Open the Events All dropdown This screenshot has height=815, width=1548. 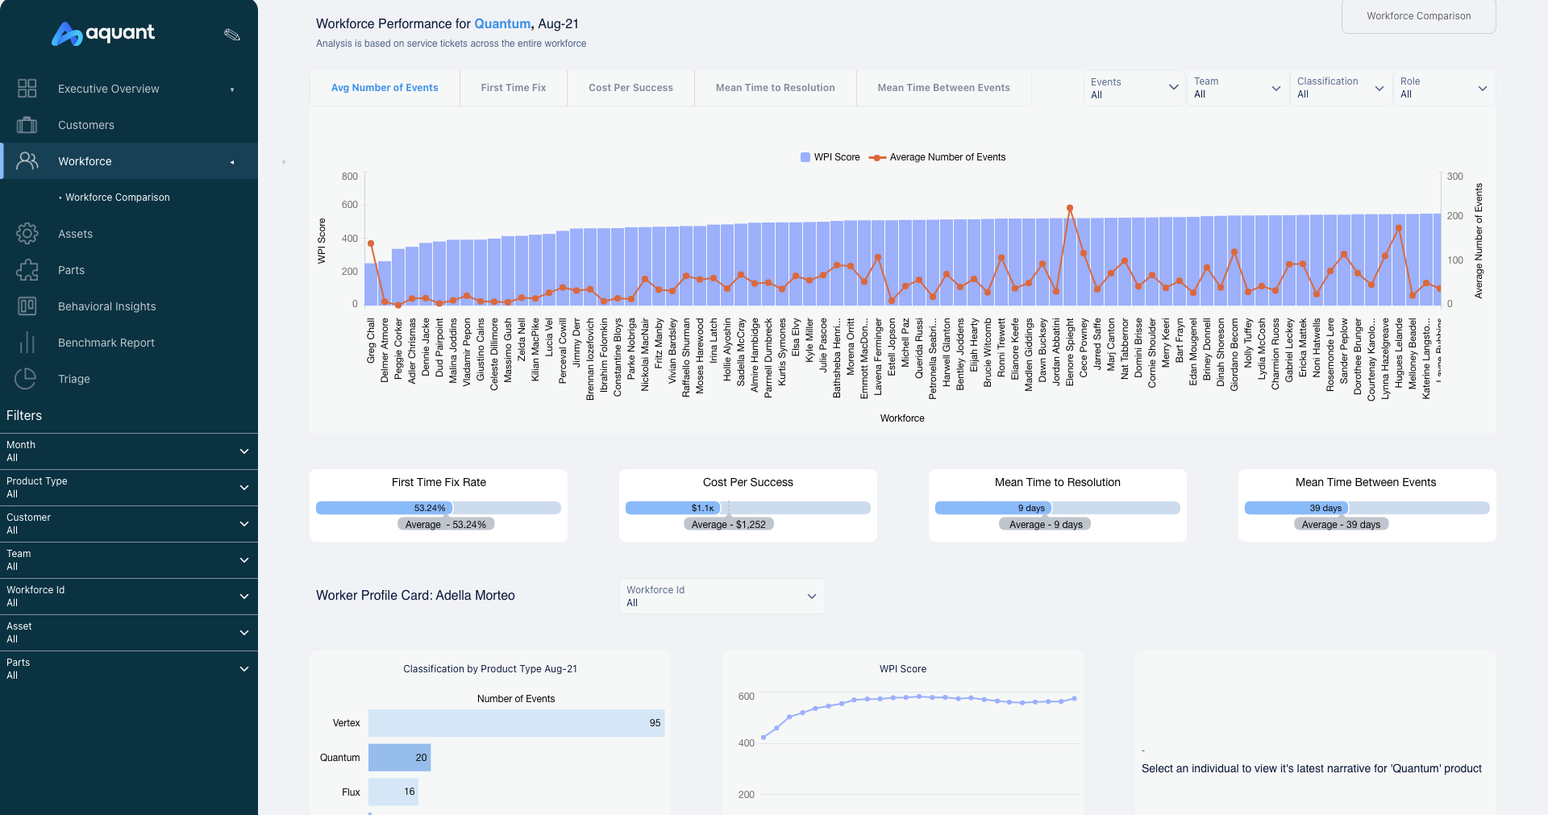pos(1134,88)
